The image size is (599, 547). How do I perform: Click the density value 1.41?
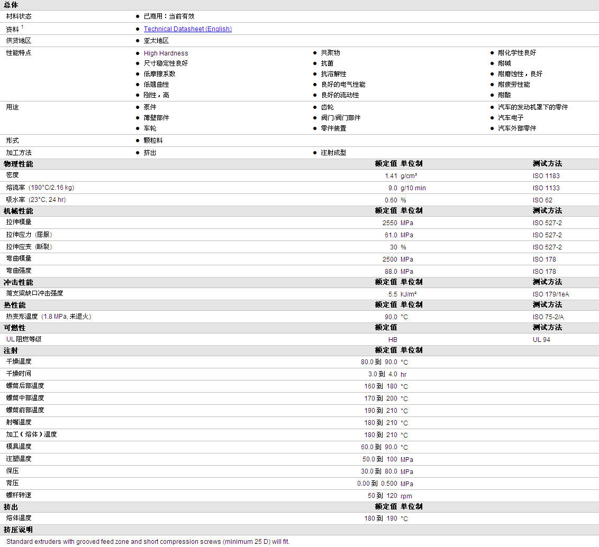point(391,176)
